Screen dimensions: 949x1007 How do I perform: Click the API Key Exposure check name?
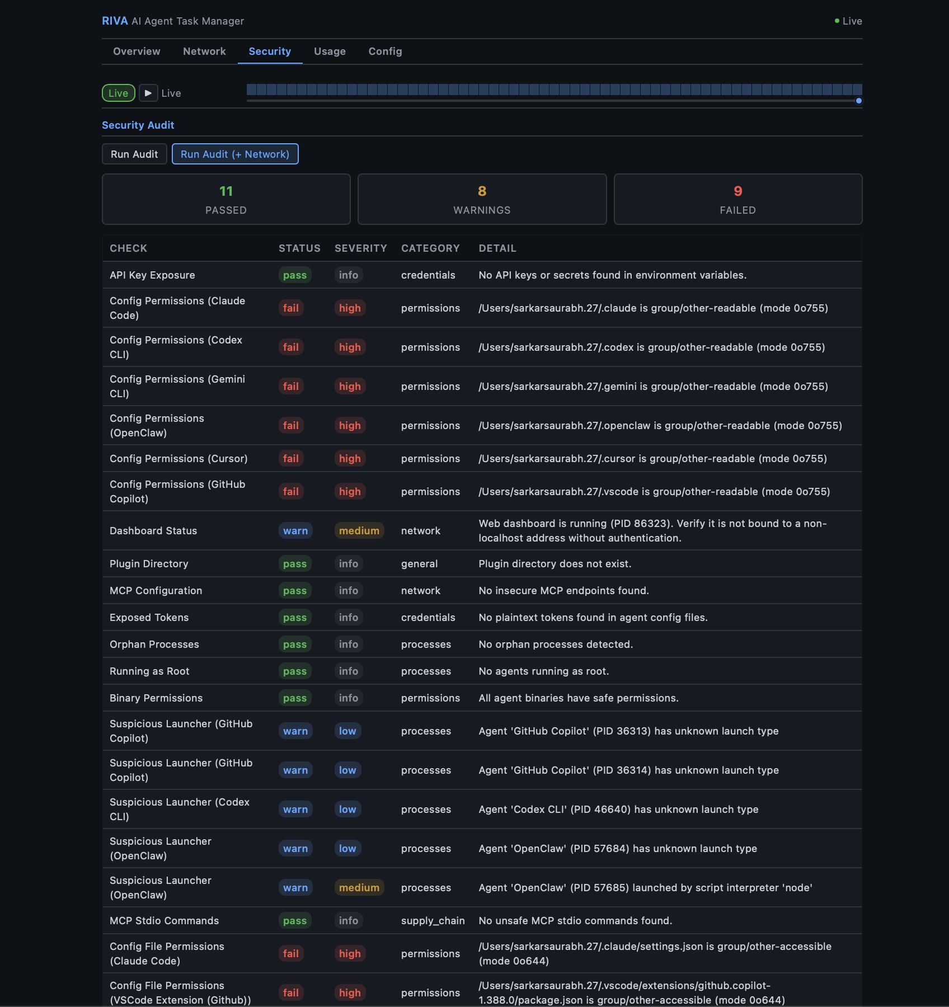click(x=152, y=275)
